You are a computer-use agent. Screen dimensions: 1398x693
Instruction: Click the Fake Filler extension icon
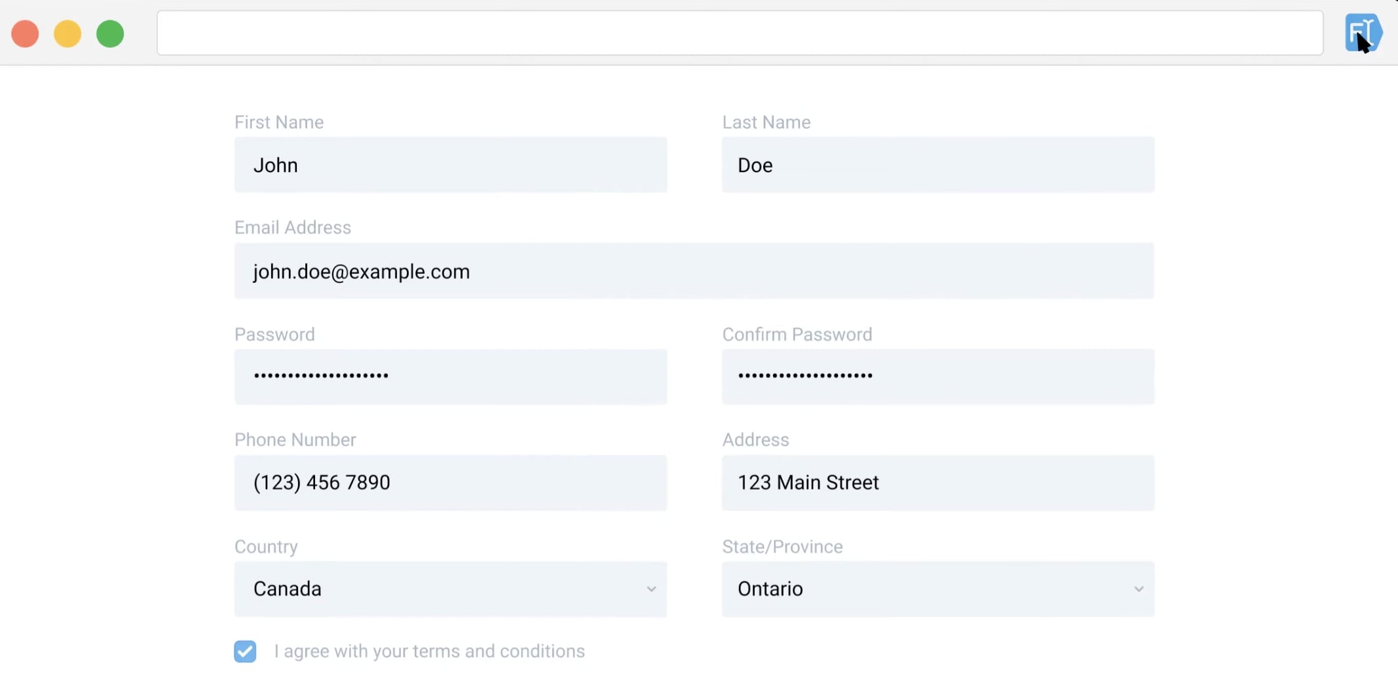click(1363, 33)
